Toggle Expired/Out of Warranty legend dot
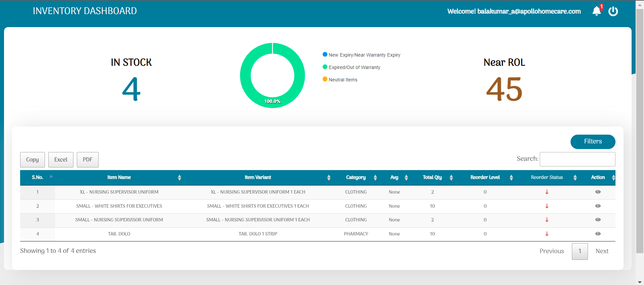This screenshot has height=285, width=644. tap(325, 67)
